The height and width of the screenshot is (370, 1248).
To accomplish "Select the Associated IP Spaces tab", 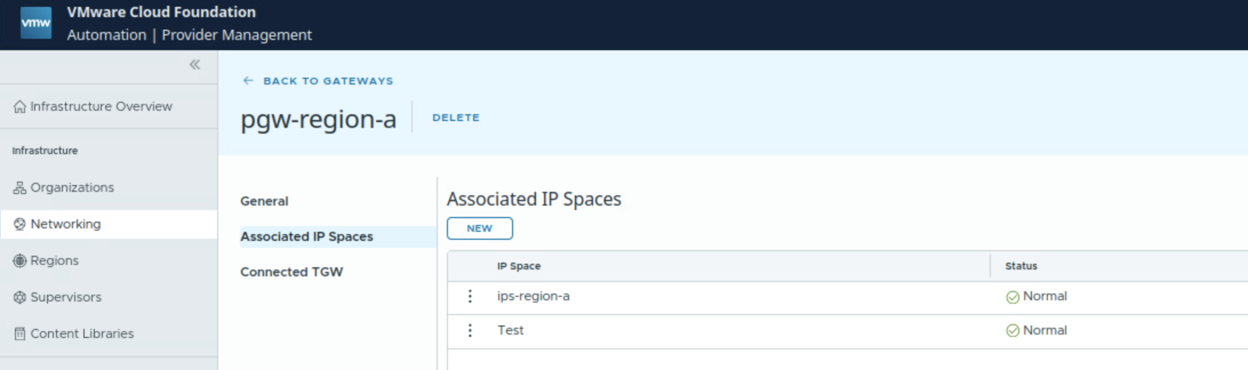I will click(x=306, y=236).
